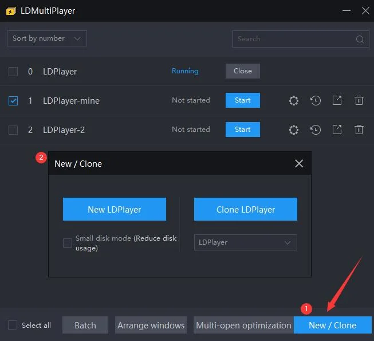Delete LDPlayer-2 using trash icon
Viewport: 374px width, 341px height.
[x=359, y=130]
